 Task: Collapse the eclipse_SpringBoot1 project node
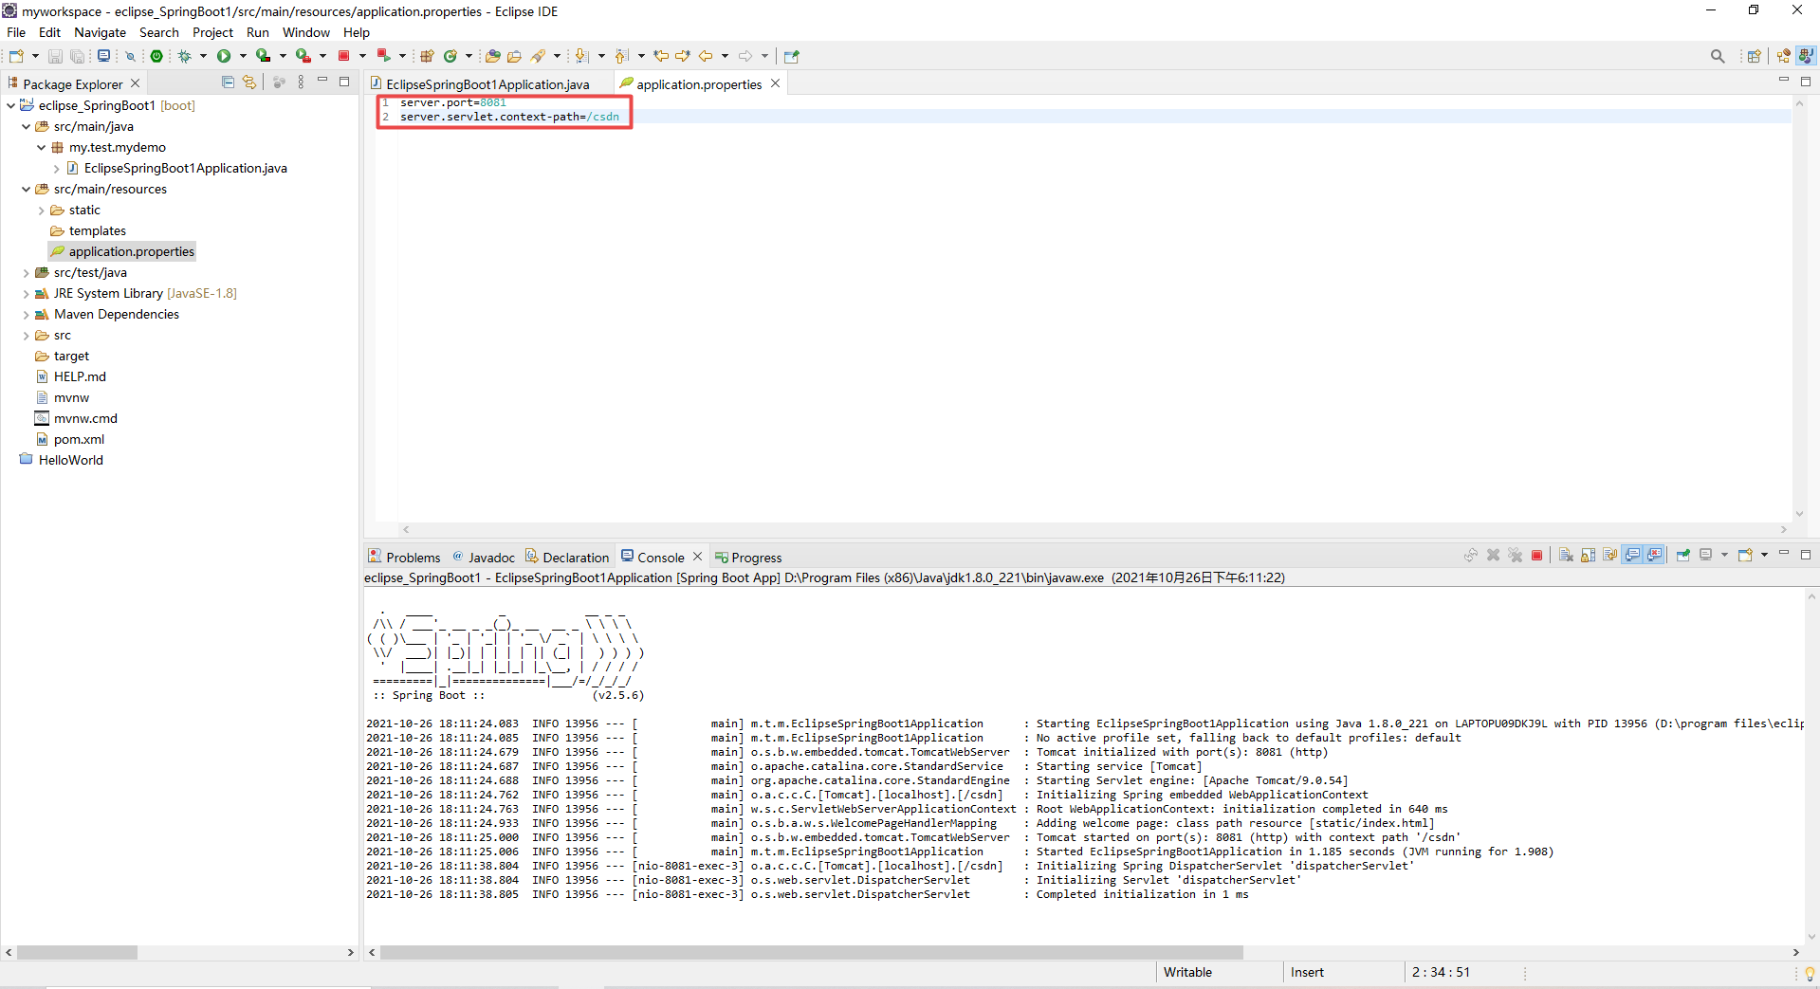(x=11, y=105)
